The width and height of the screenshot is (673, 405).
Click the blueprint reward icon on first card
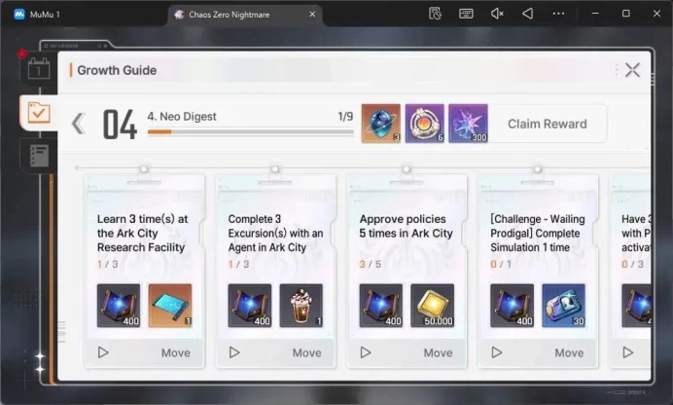[170, 306]
